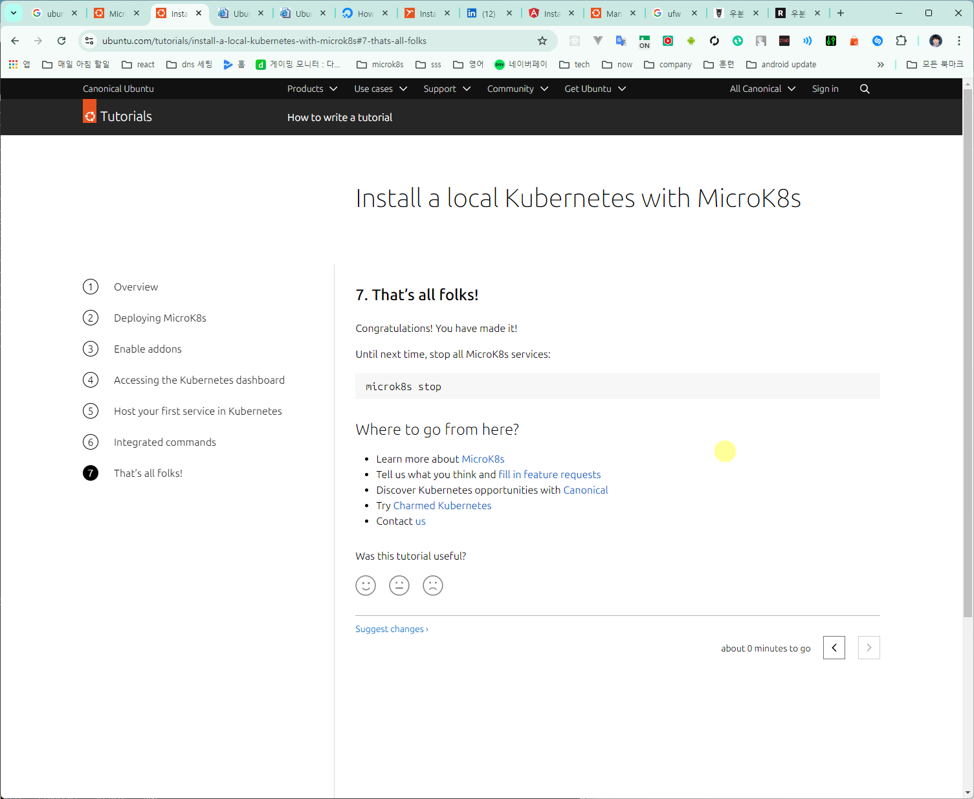
Task: Open the green equalizer sliders extension icon
Action: (831, 41)
